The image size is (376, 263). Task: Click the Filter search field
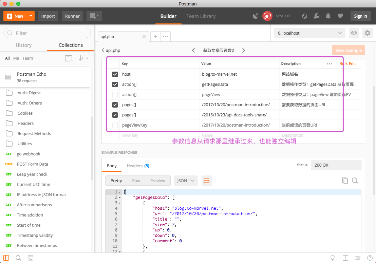[48, 33]
